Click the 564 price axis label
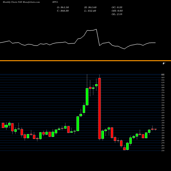This screenshot has height=171, width=171. coord(163,95)
